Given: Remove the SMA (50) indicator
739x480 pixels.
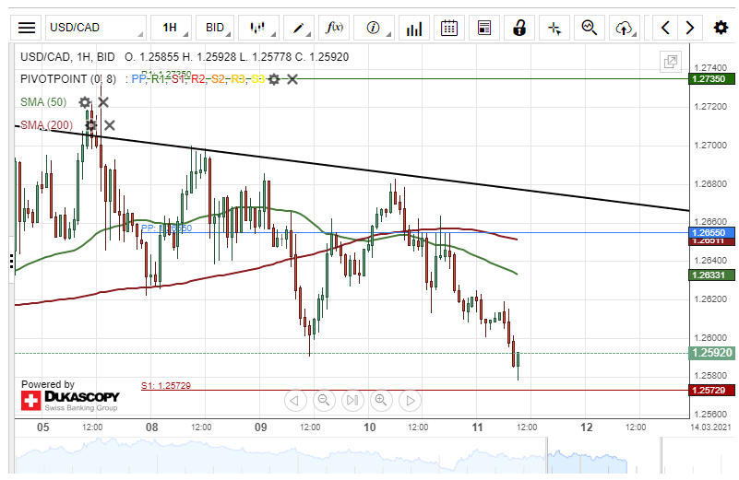Looking at the screenshot, I should click(x=103, y=102).
